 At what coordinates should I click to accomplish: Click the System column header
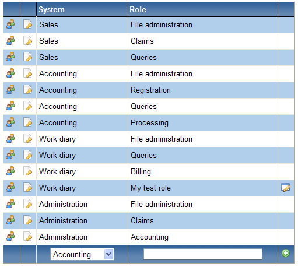click(x=82, y=9)
